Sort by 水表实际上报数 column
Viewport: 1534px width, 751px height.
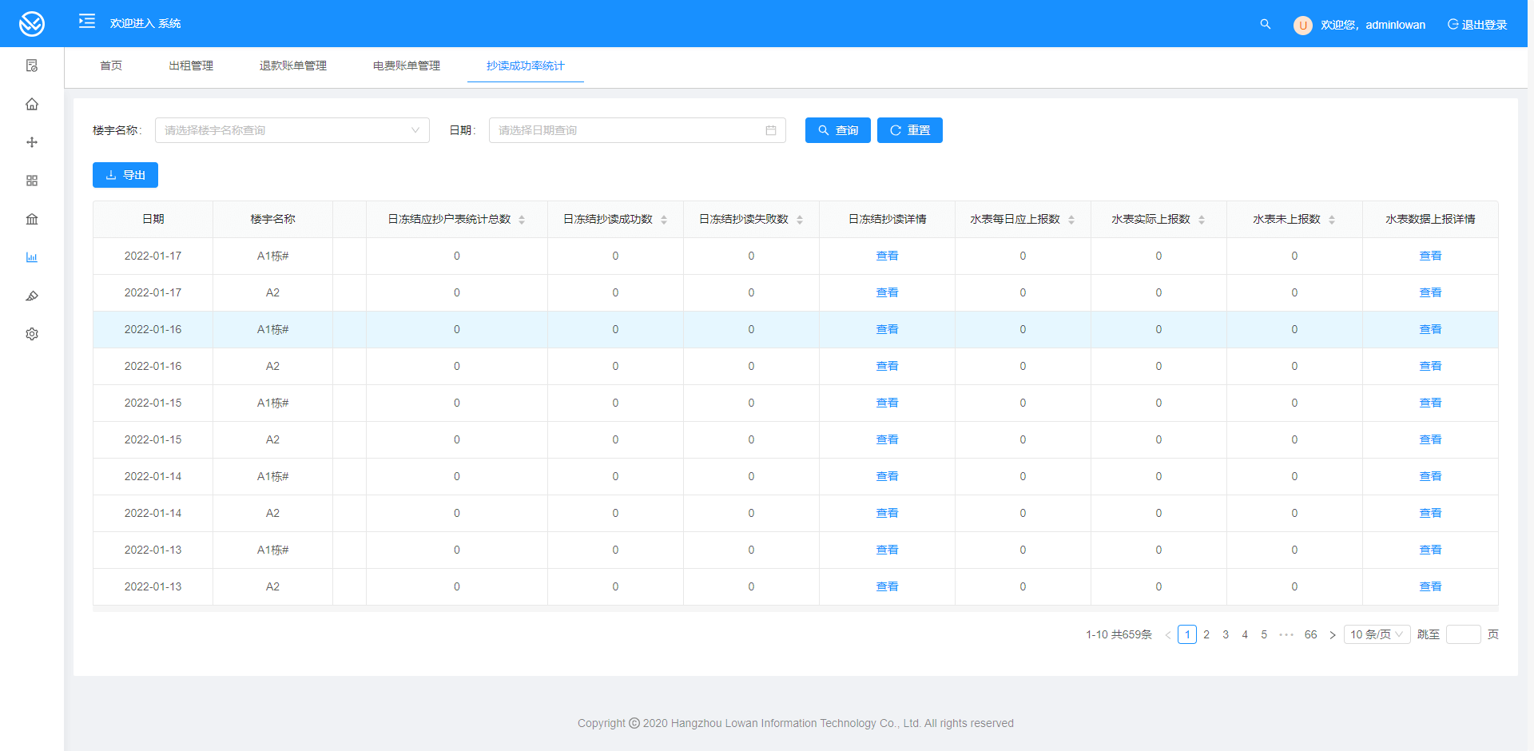pyautogui.click(x=1202, y=220)
